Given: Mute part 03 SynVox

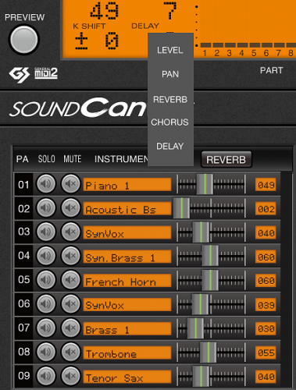Looking at the screenshot, I should pyautogui.click(x=70, y=232).
